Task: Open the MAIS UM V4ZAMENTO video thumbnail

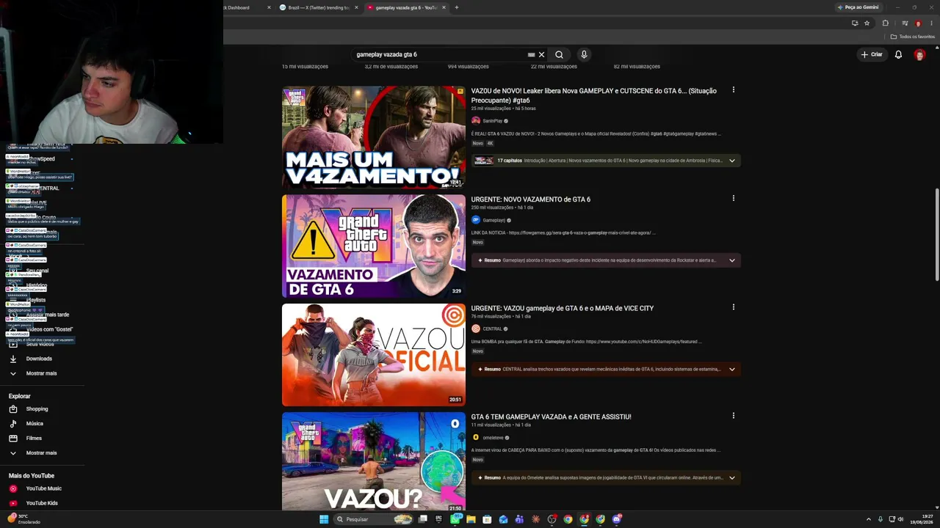Action: [374, 137]
